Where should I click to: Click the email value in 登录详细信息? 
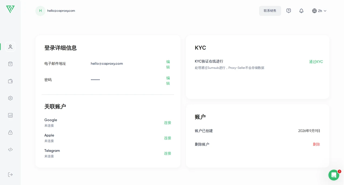(x=107, y=64)
